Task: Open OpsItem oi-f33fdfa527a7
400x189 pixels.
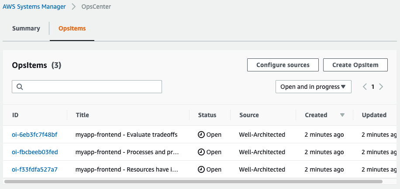Action: click(x=34, y=169)
